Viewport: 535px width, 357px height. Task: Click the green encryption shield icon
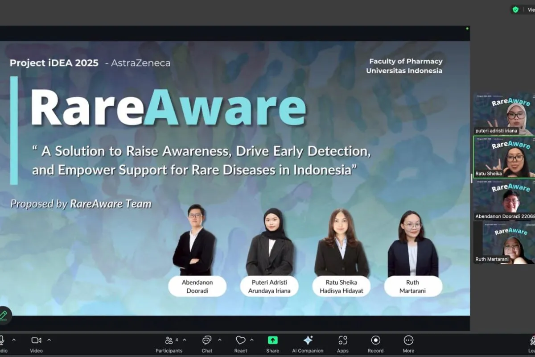(x=515, y=9)
